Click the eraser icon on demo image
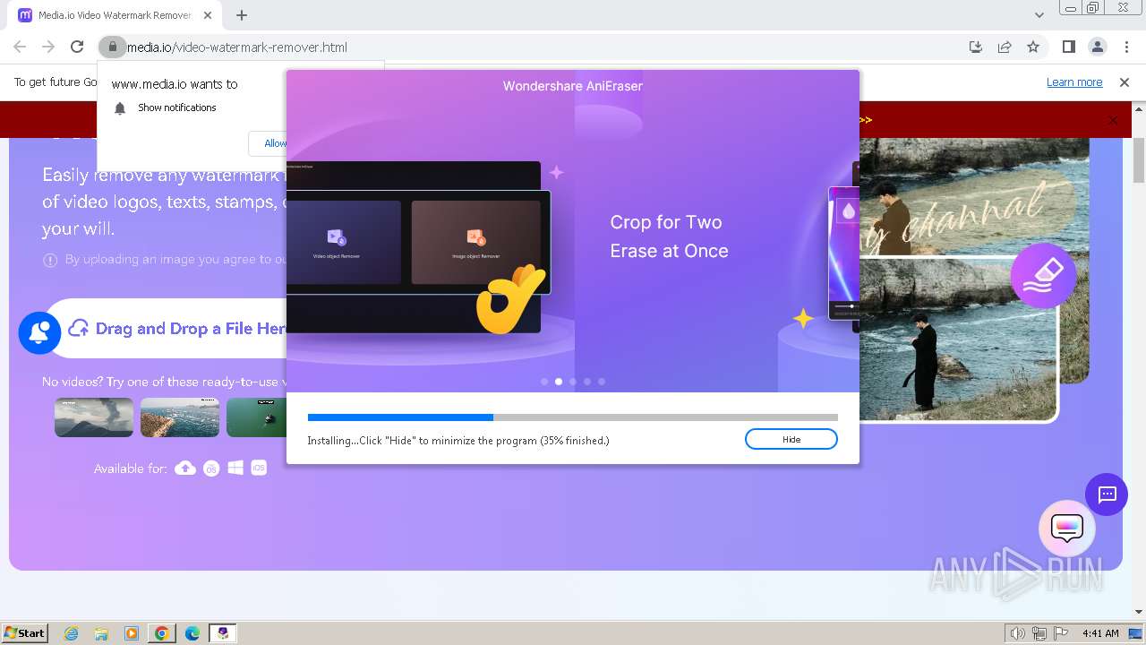1146x645 pixels. pos(1043,276)
